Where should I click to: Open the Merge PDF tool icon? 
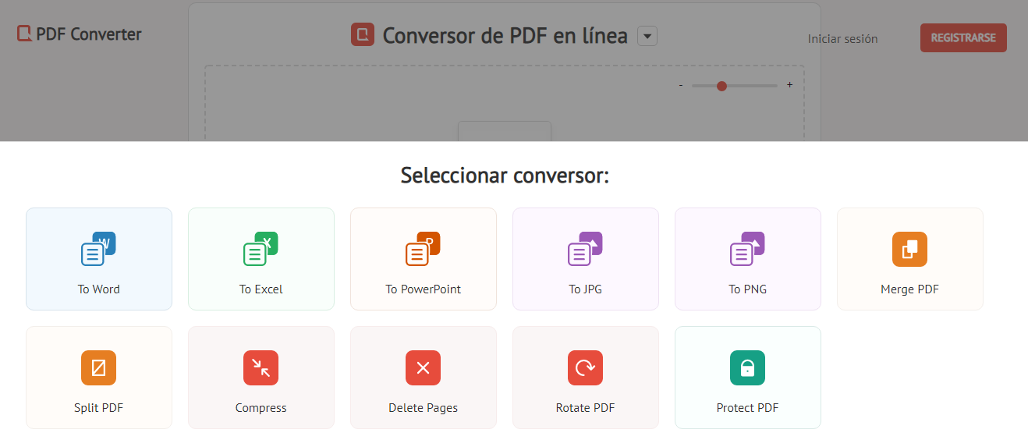point(909,249)
